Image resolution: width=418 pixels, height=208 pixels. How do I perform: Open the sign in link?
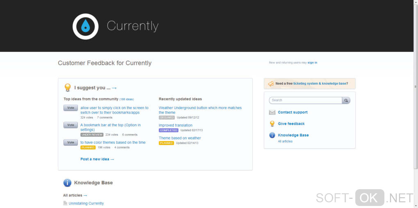(x=312, y=63)
